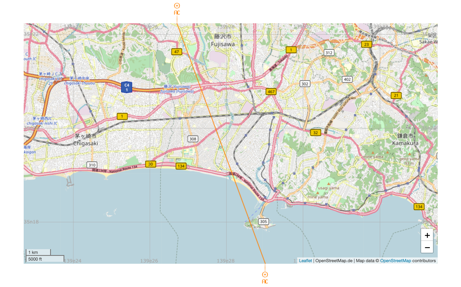Click the route 32 shield
This screenshot has height=287, width=461.
(x=315, y=132)
